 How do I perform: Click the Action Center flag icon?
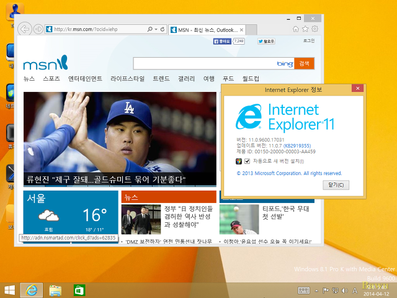325,291
